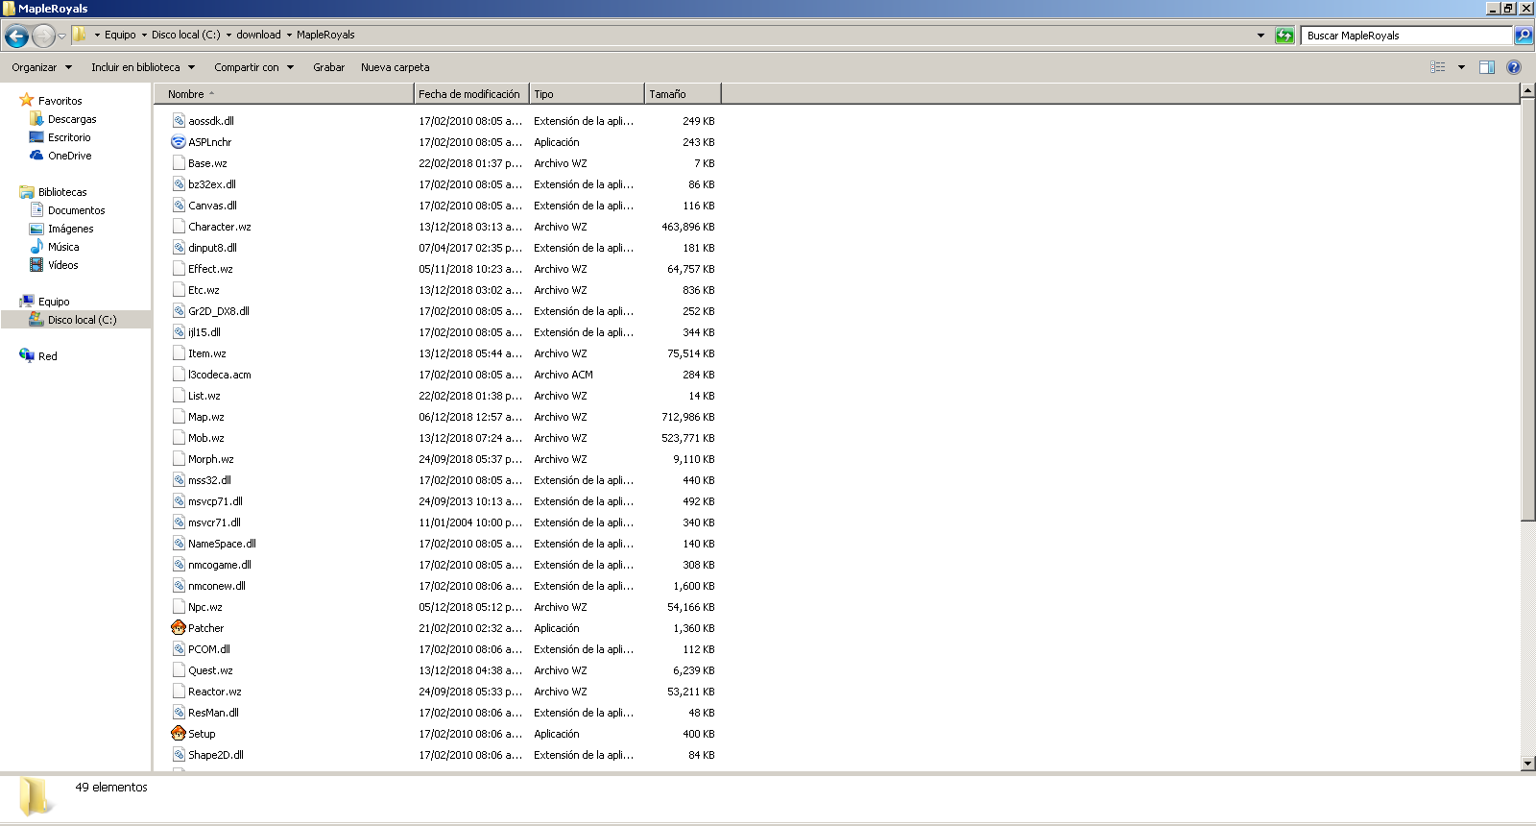Click the Base.wz file icon
1536x826 pixels.
click(x=179, y=163)
